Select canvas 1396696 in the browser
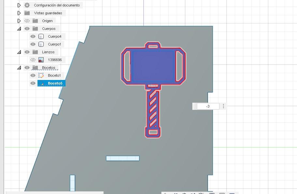Image resolution: width=297 pixels, height=194 pixels. [x=55, y=60]
